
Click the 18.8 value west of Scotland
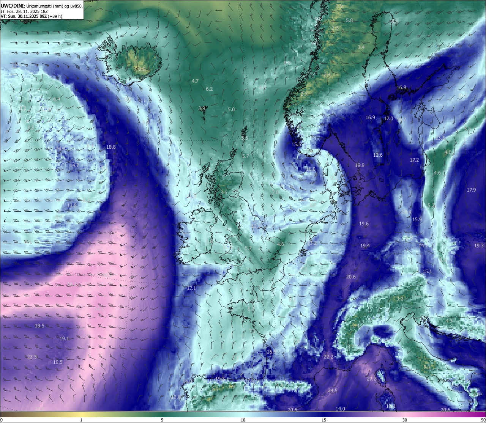(x=111, y=147)
